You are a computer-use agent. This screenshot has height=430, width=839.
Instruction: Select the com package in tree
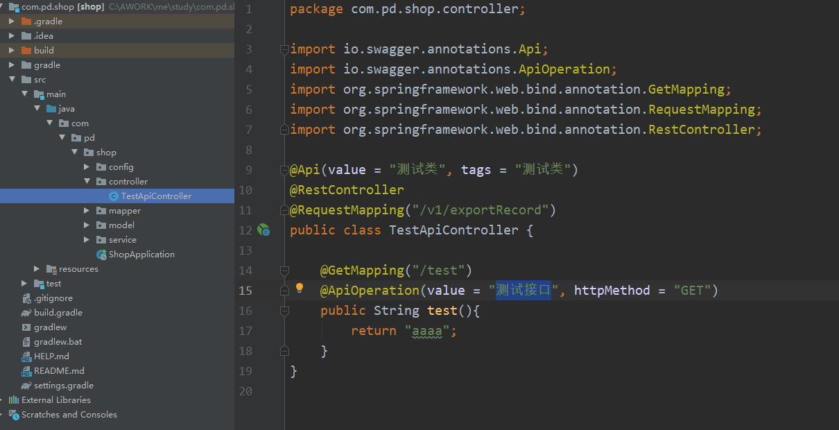coord(80,123)
